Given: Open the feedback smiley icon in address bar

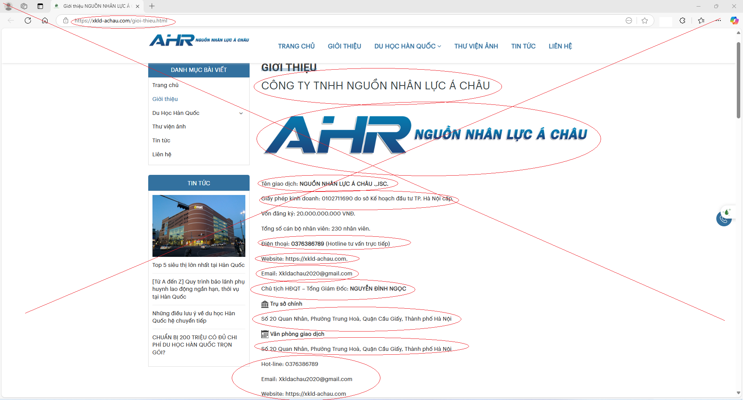Looking at the screenshot, I should [x=629, y=21].
